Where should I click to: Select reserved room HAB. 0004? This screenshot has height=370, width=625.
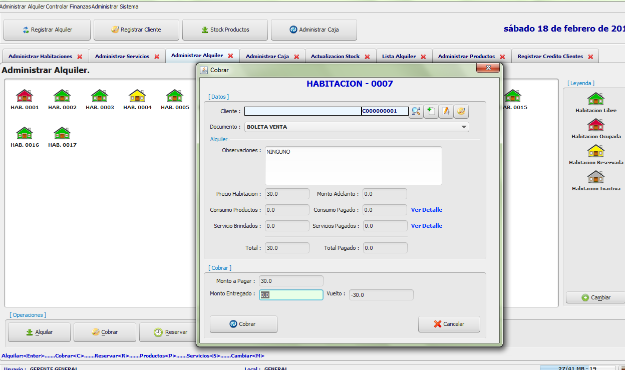(137, 95)
